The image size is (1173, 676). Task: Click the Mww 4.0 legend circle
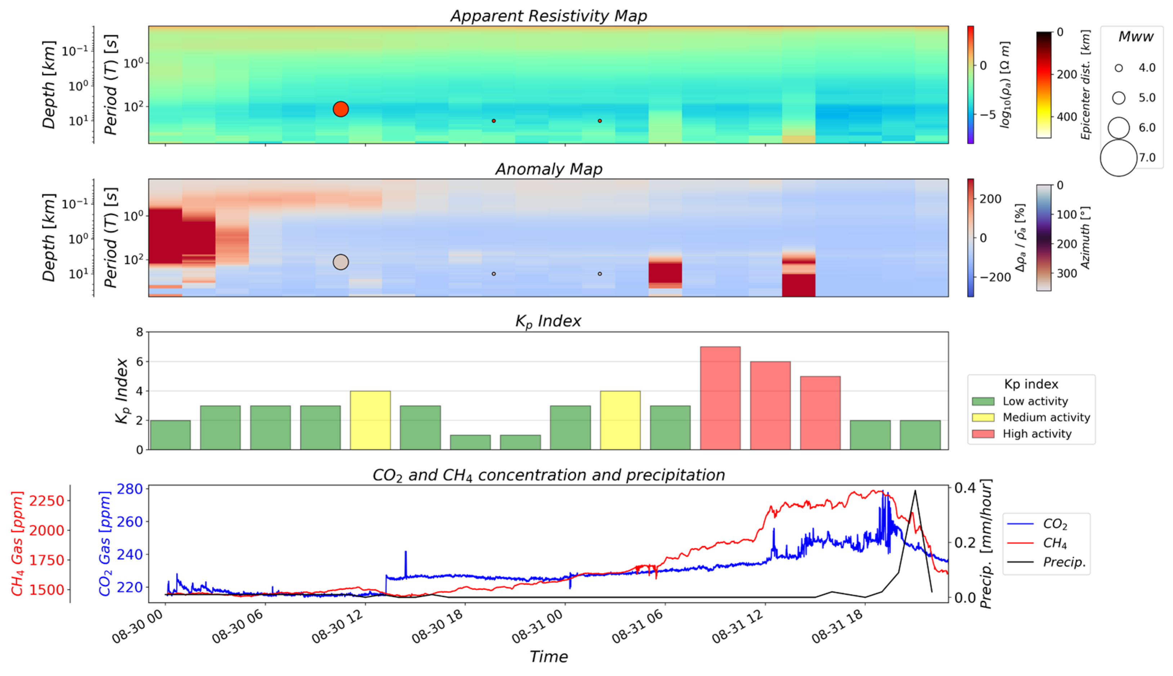(1119, 68)
